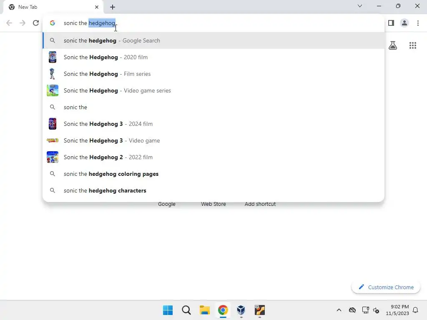Click the cloud sync tray icon

(352, 310)
